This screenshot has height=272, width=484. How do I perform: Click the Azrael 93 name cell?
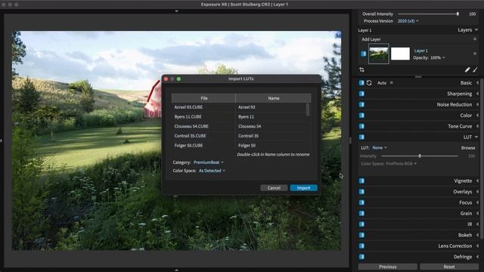(271, 107)
